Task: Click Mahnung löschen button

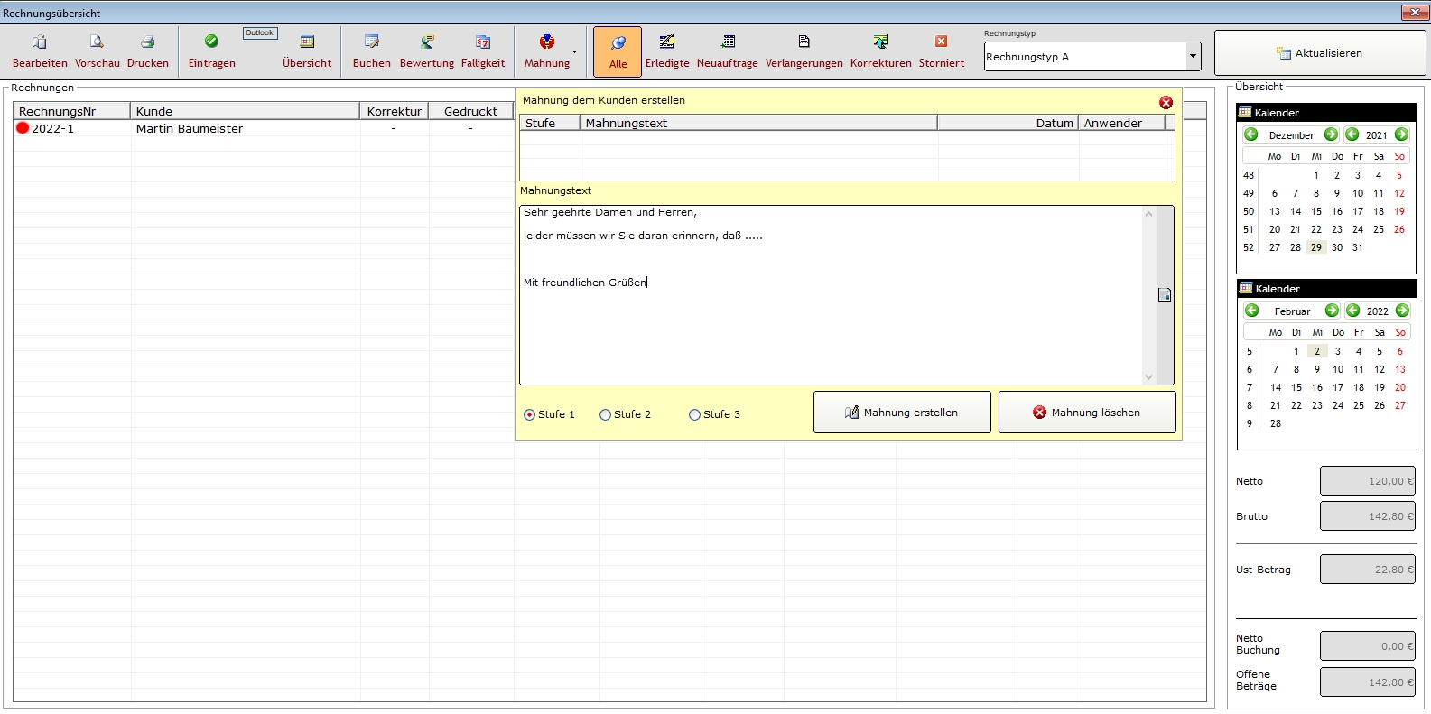Action: tap(1087, 413)
